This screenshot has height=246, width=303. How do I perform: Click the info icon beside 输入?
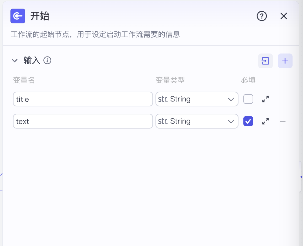tap(48, 61)
